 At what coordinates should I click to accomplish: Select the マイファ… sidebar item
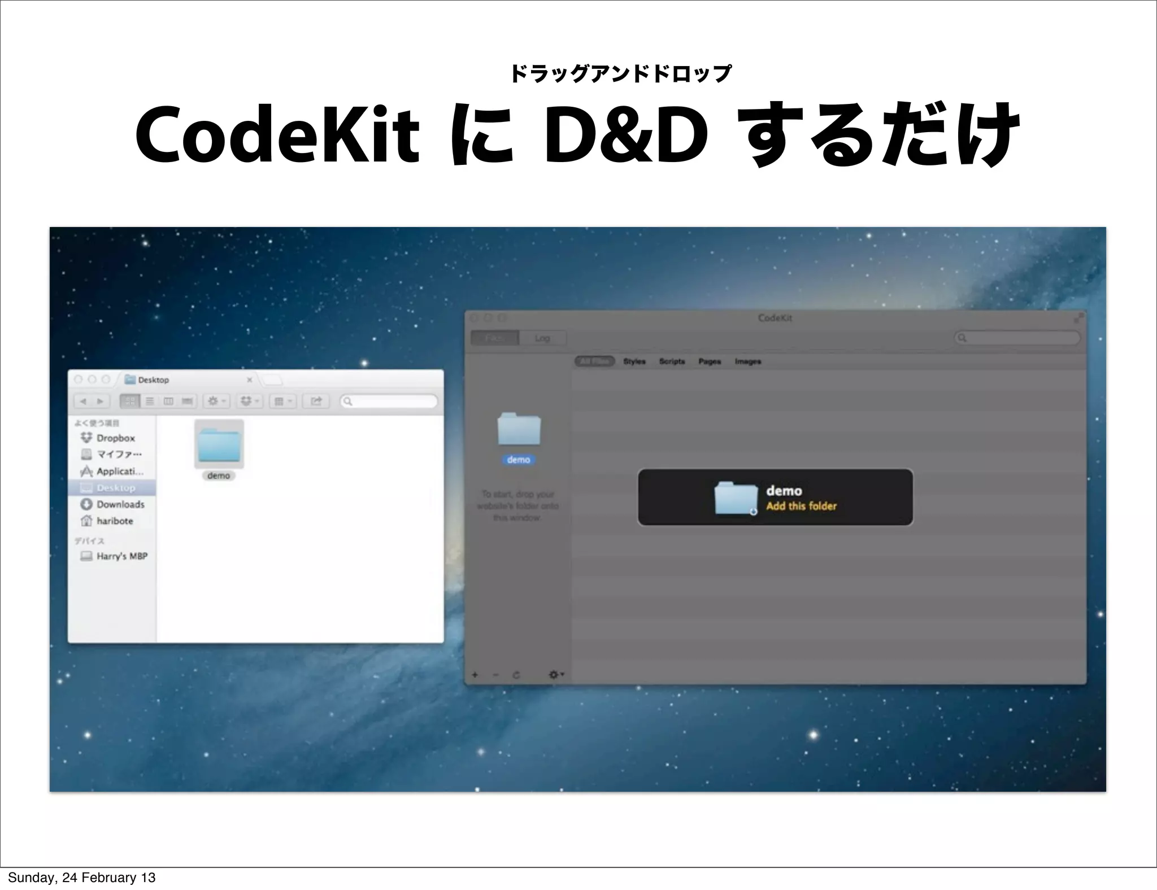click(x=112, y=454)
